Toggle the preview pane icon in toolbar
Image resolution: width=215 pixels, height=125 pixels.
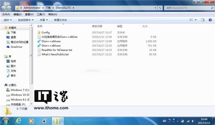202,20
